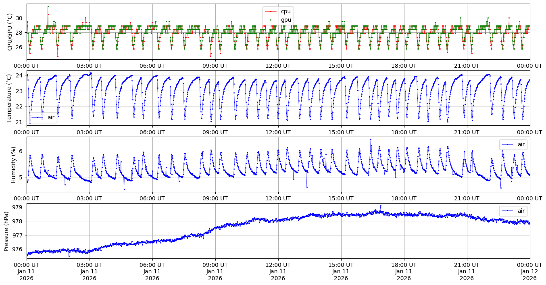
Task: Select the green gpu line sample in legend
Action: [x=271, y=20]
